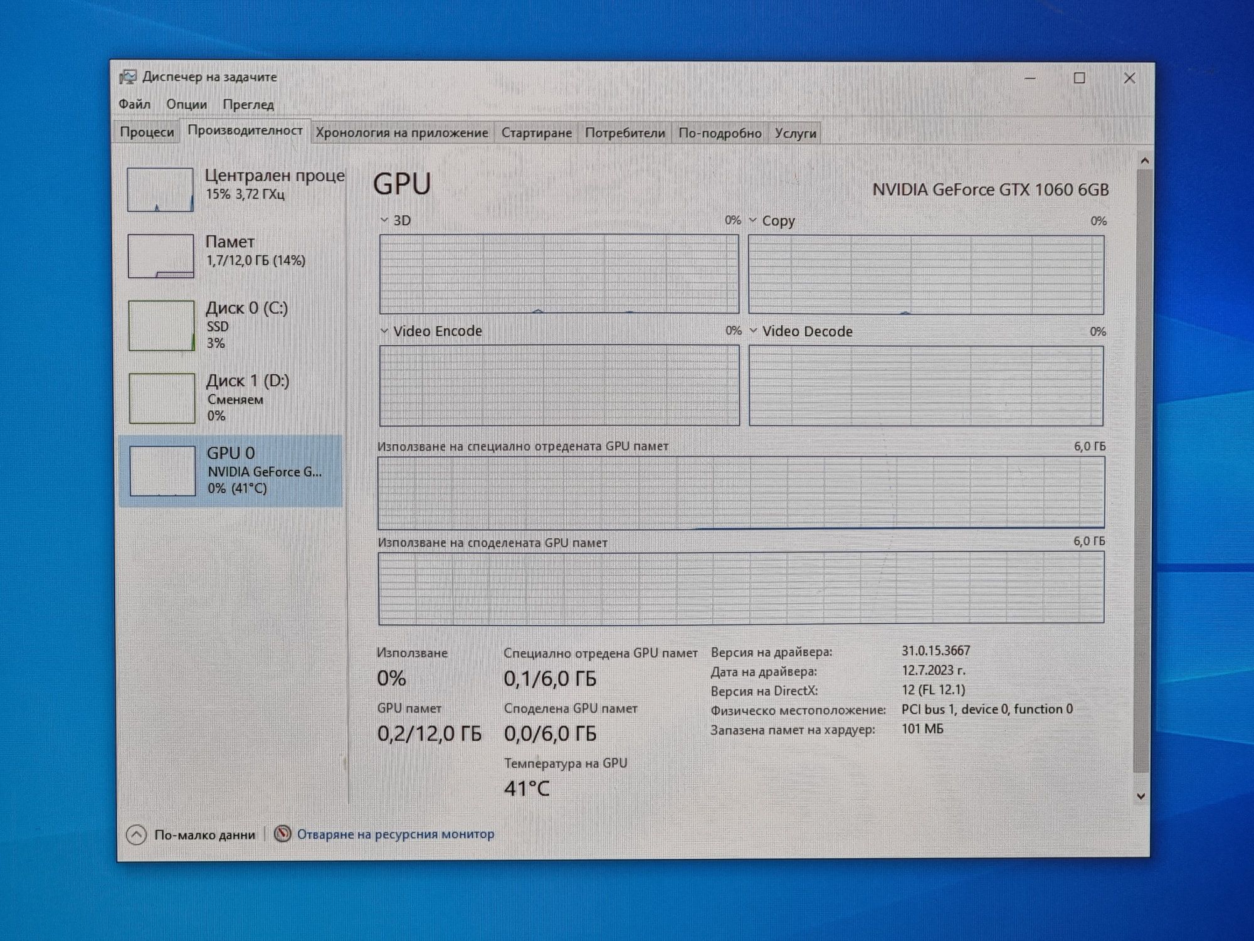Close the Task Manager window

(1129, 78)
